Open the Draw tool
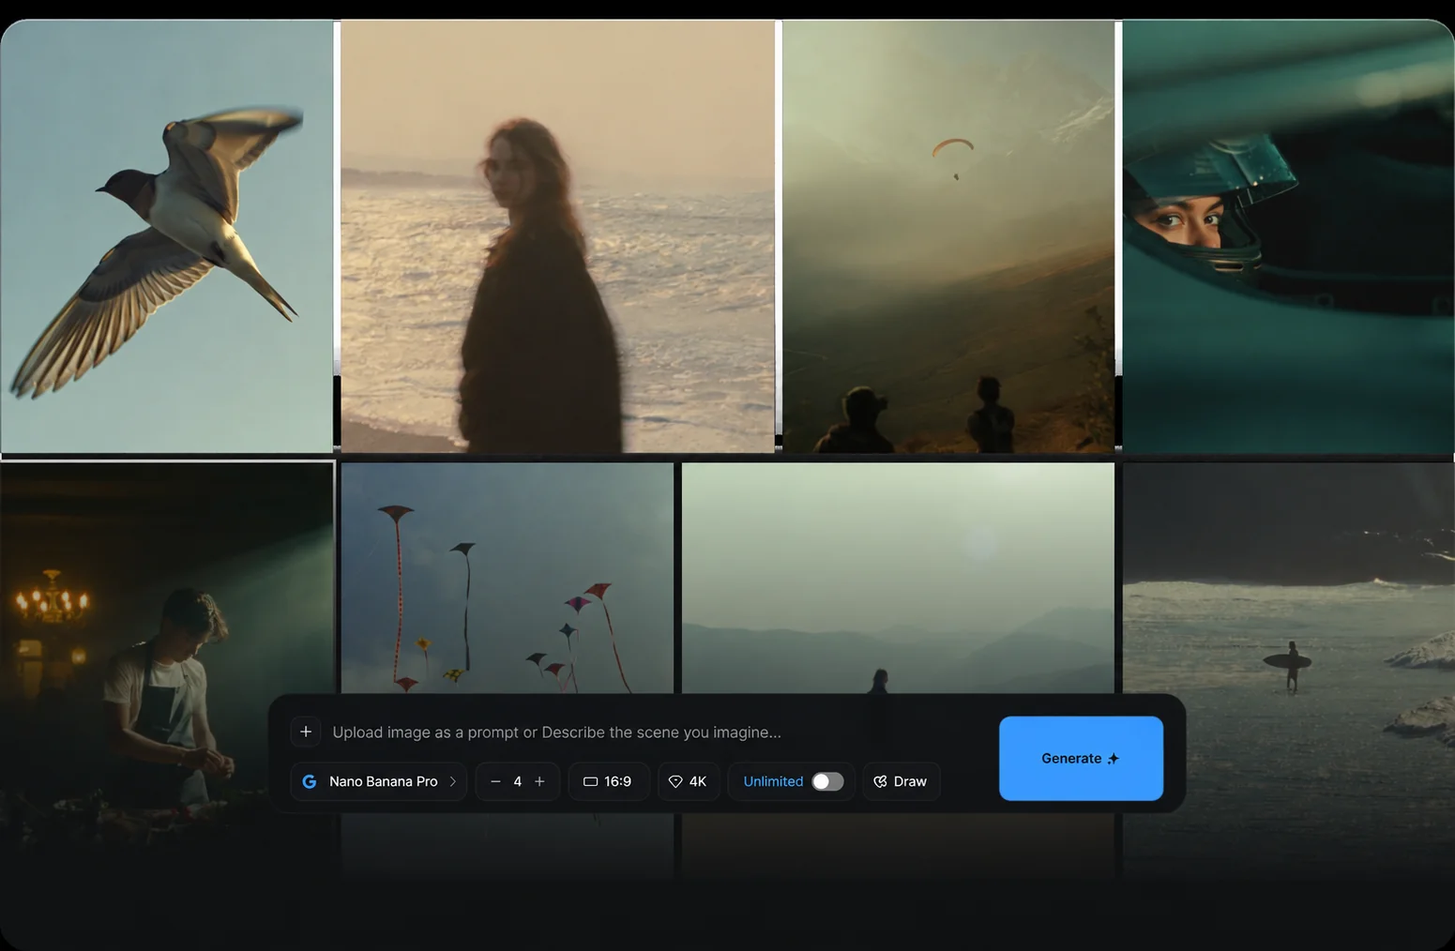 pos(901,781)
